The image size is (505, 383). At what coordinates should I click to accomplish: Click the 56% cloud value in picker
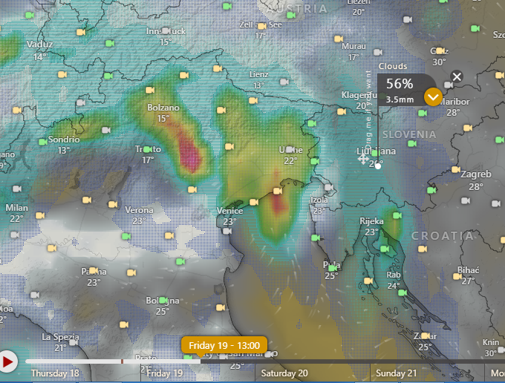(x=400, y=84)
